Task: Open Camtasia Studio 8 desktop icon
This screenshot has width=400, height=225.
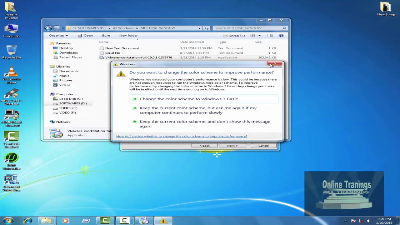Action: (x=12, y=139)
